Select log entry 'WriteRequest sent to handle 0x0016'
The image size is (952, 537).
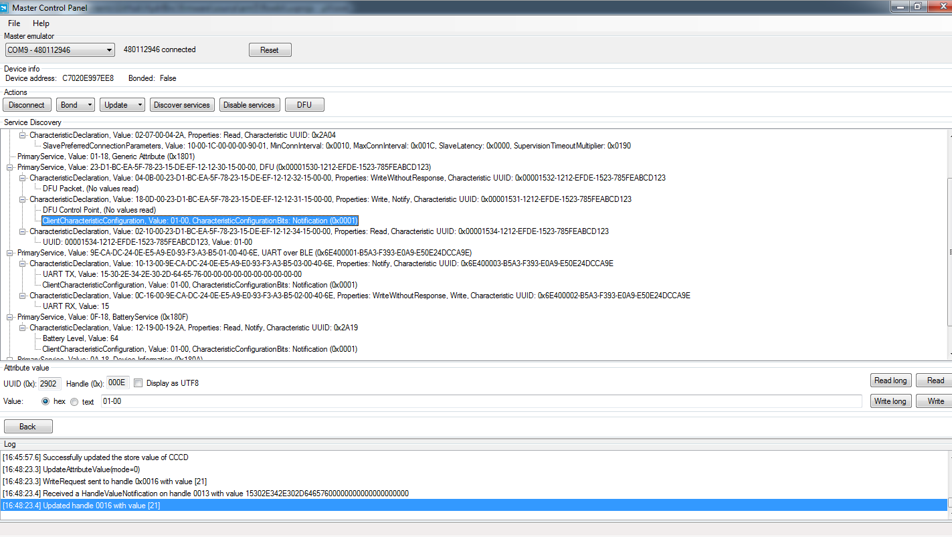click(474, 481)
